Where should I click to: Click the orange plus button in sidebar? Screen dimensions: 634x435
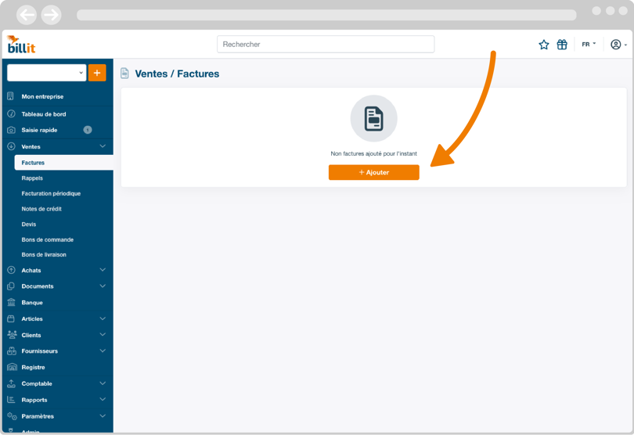(x=97, y=73)
